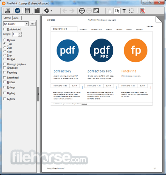
Task: Collapse the left panel with splitter arrow
Action: (38, 94)
